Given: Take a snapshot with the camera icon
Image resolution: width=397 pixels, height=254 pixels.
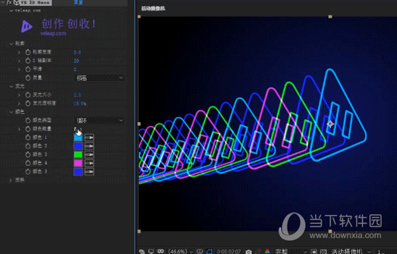Looking at the screenshot, I should coord(248,252).
